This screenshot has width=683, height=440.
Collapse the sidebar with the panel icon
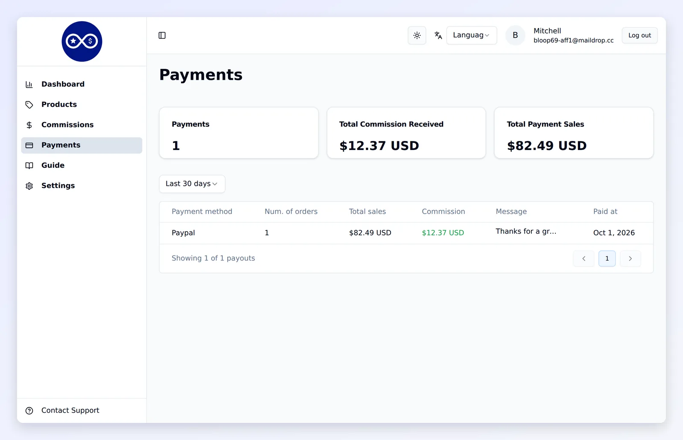tap(162, 35)
